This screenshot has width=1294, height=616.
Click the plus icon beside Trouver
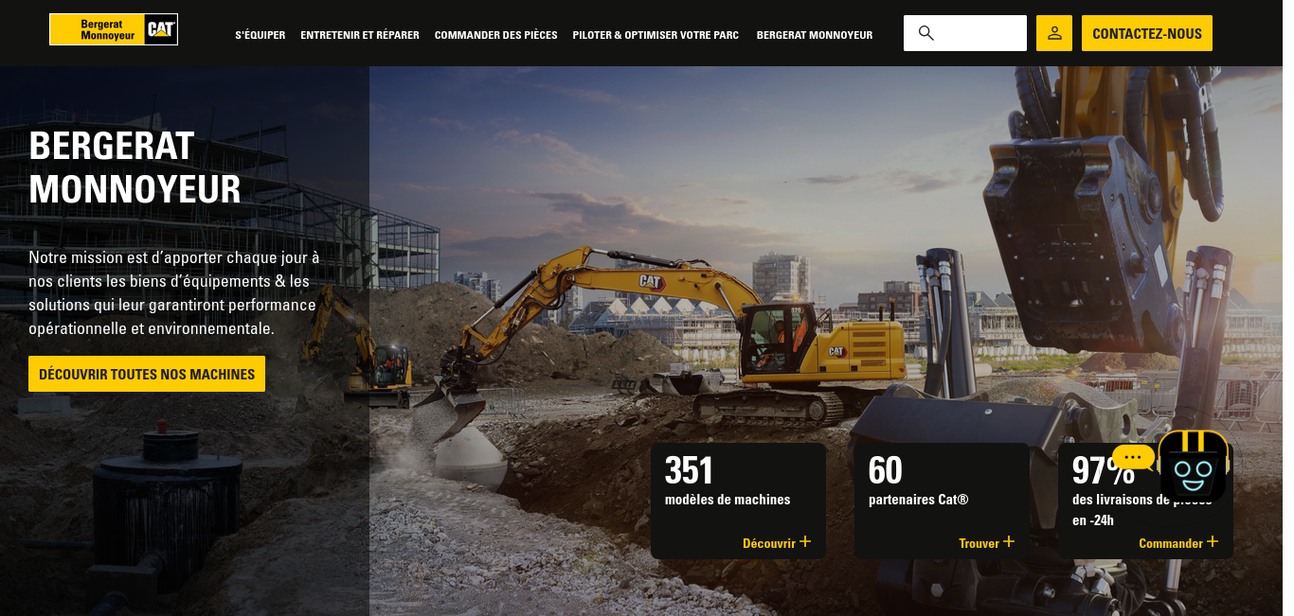coord(1009,541)
